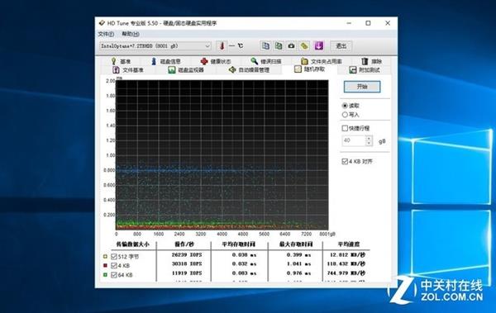
Task: Open the 文件(F) menu
Action: (106, 34)
